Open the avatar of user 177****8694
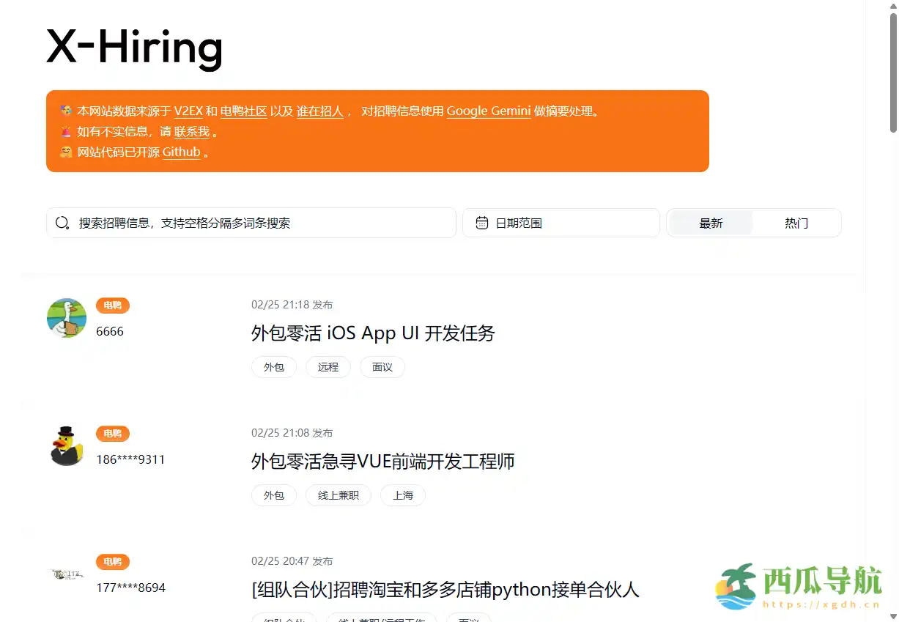Viewport: 899px width, 622px height. (66, 574)
